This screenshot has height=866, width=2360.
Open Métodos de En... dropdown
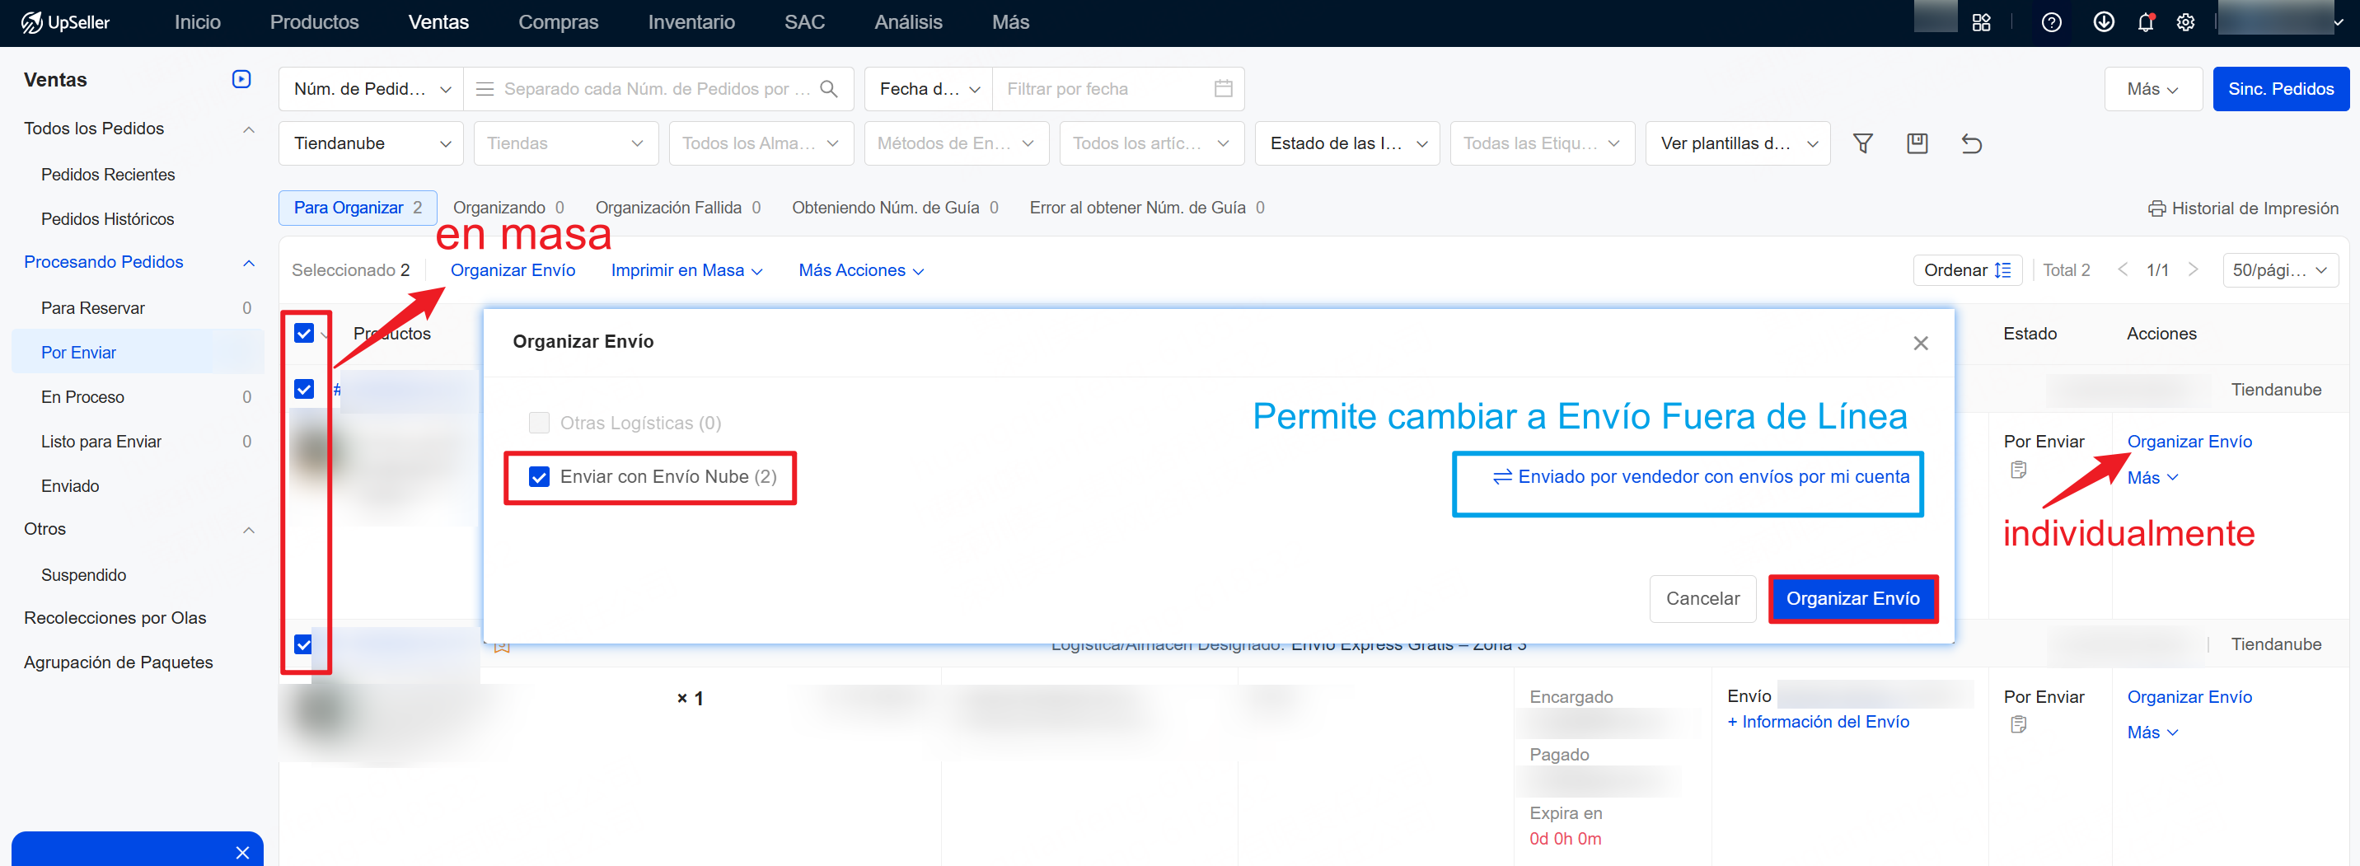[x=957, y=143]
